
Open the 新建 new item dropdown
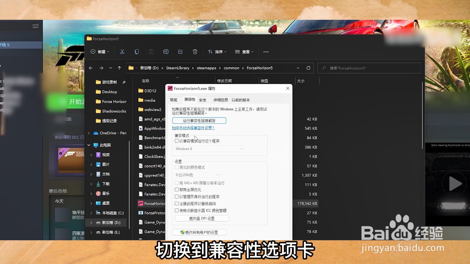[100, 52]
